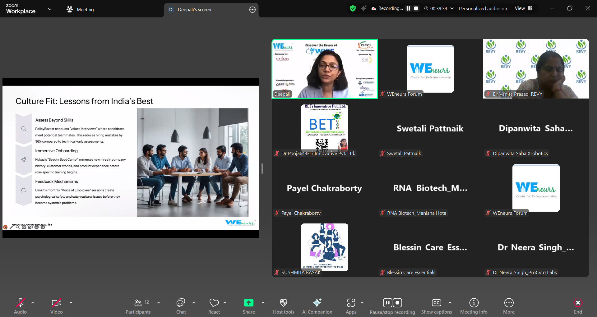This screenshot has width=597, height=317.
Task: Click the green Share screen icon
Action: pyautogui.click(x=248, y=303)
